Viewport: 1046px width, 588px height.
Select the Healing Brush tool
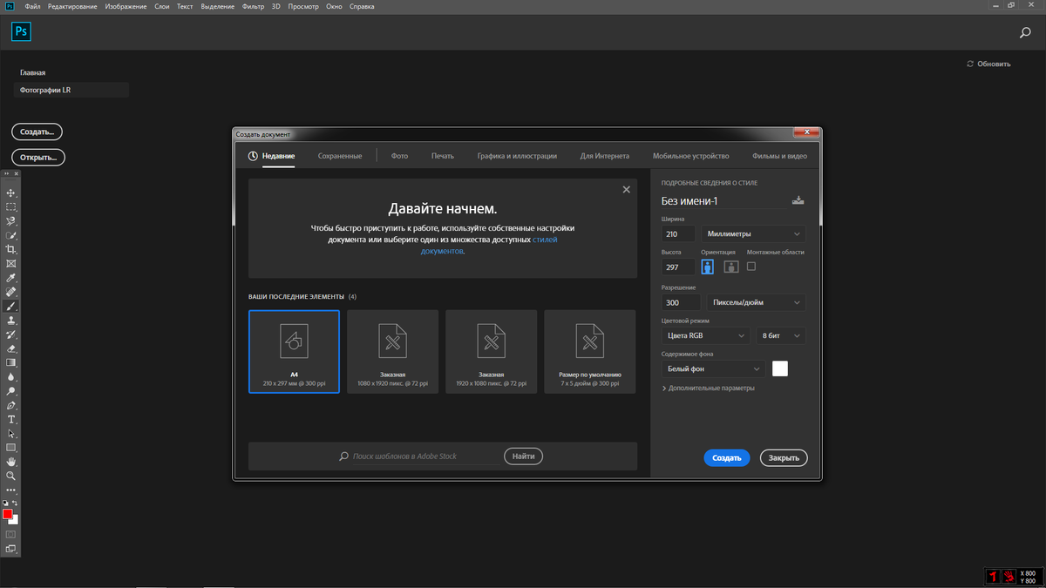pos(11,292)
